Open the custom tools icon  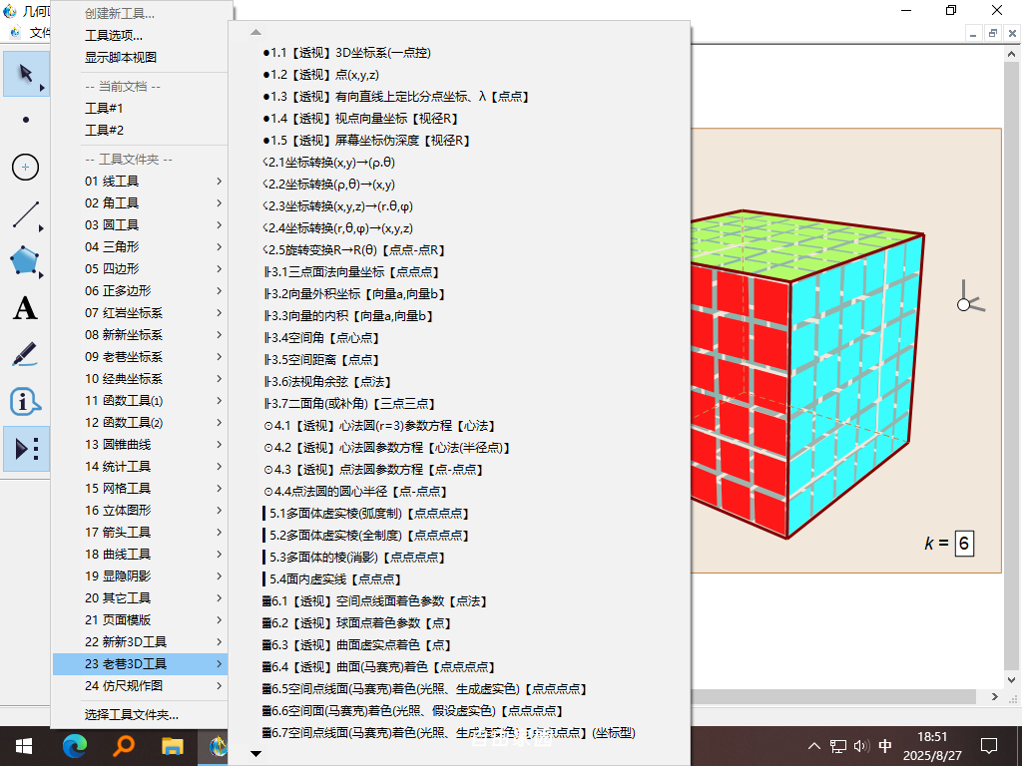[24, 449]
